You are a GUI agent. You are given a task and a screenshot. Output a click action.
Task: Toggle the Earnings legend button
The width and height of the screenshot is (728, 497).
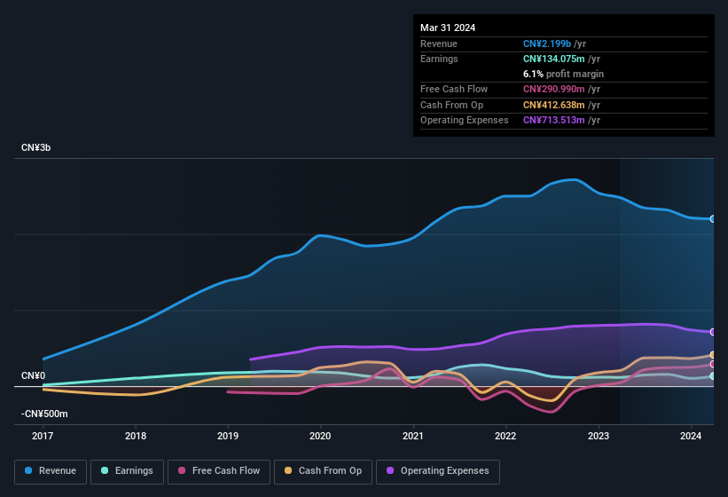tap(127, 471)
